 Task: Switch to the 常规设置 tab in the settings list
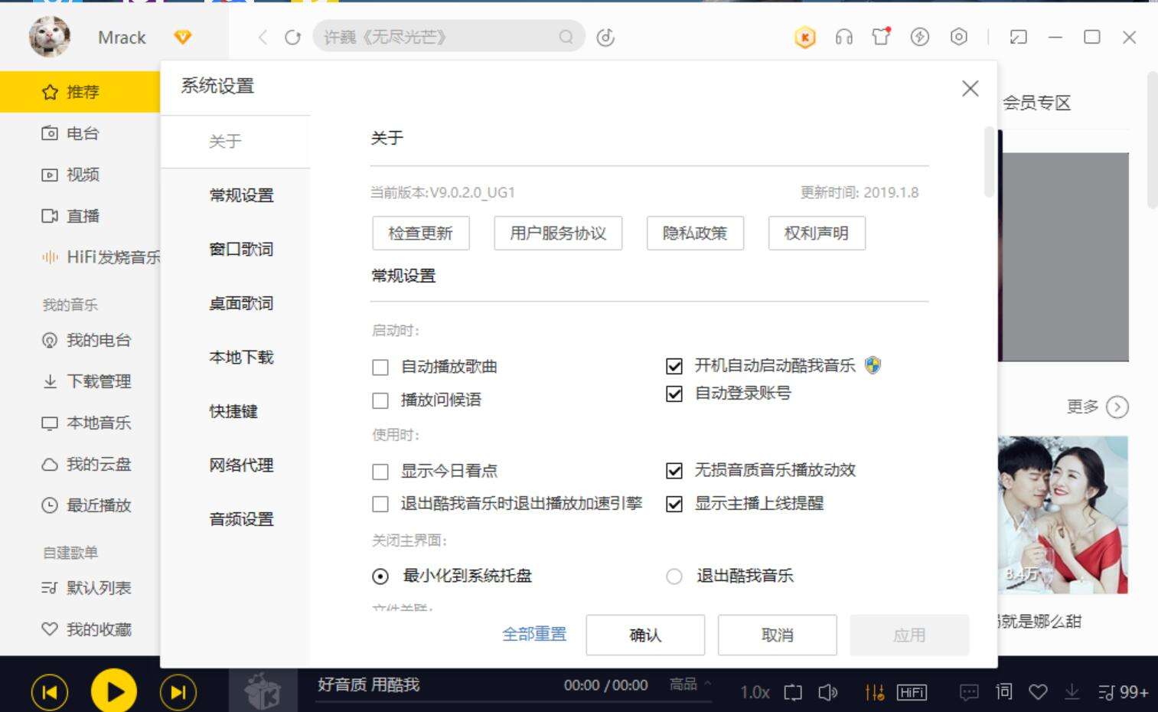241,195
